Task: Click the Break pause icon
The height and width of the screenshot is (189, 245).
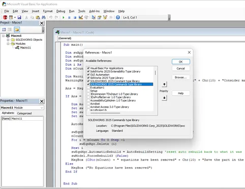Action: [x=69, y=17]
